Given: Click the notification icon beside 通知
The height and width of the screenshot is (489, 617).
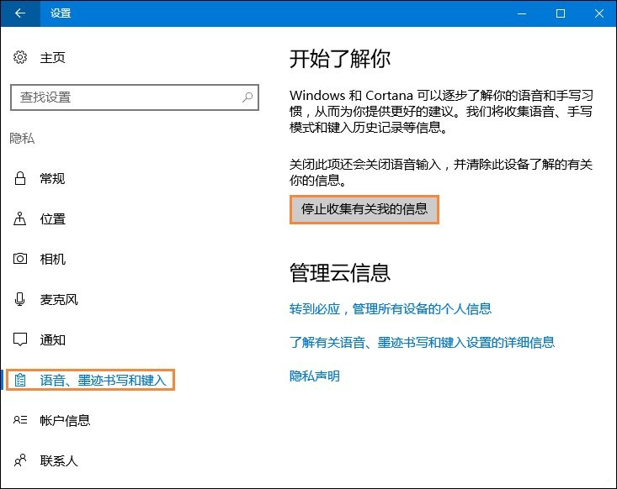Looking at the screenshot, I should tap(20, 339).
